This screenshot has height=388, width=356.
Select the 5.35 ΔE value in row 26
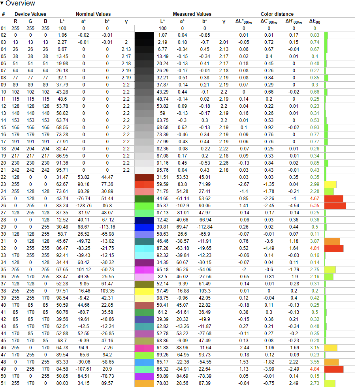pyautogui.click(x=315, y=206)
